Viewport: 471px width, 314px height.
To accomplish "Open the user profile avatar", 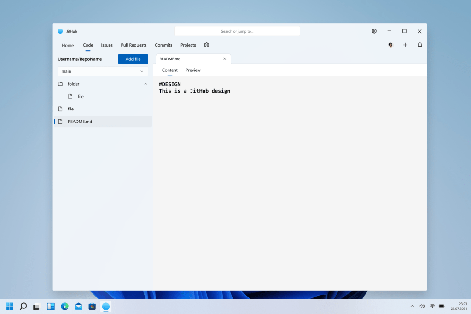I will pos(390,45).
